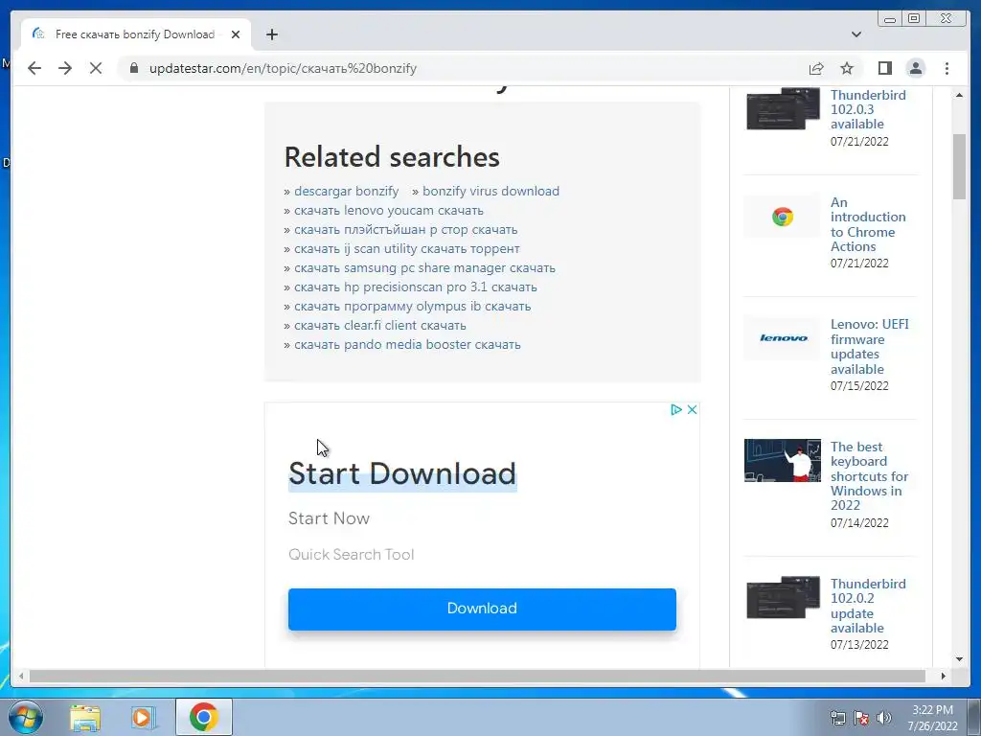This screenshot has width=981, height=736.
Task: Open volume speaker icon in tray
Action: point(884,718)
